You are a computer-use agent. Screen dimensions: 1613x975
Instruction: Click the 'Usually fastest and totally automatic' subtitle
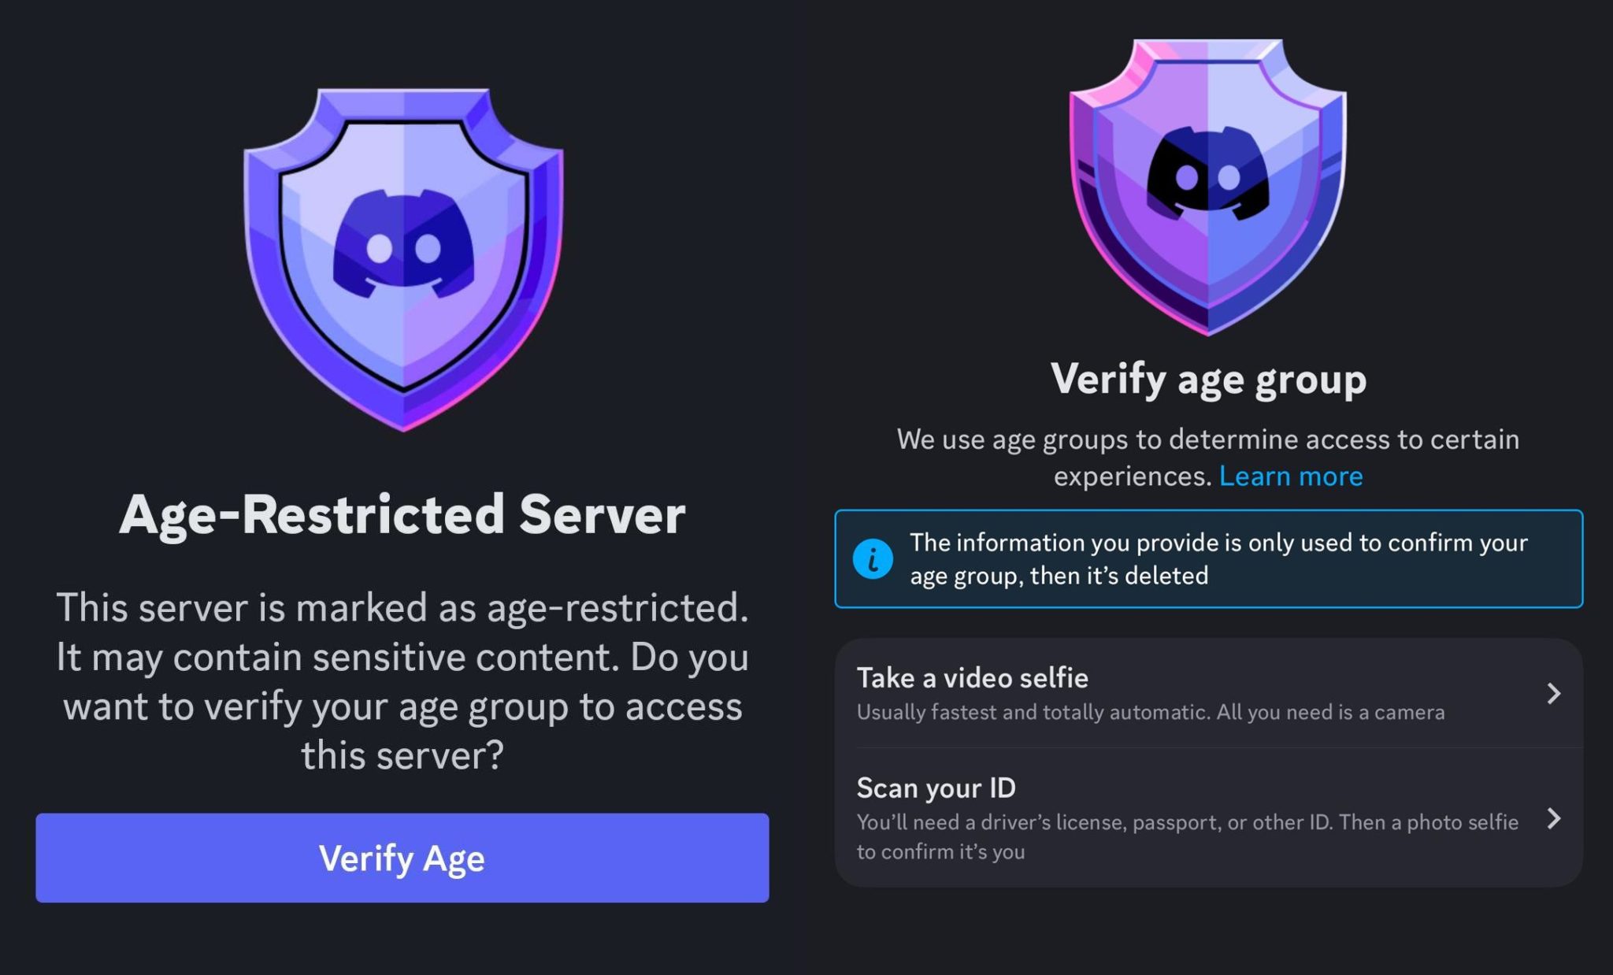[1150, 713]
